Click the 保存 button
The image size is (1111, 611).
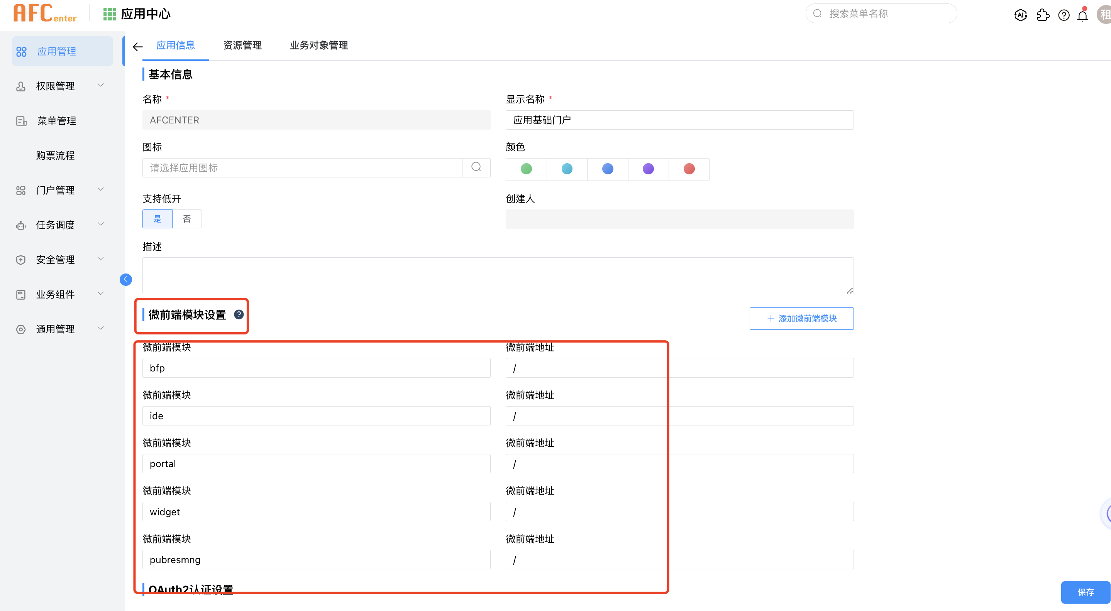[1085, 592]
